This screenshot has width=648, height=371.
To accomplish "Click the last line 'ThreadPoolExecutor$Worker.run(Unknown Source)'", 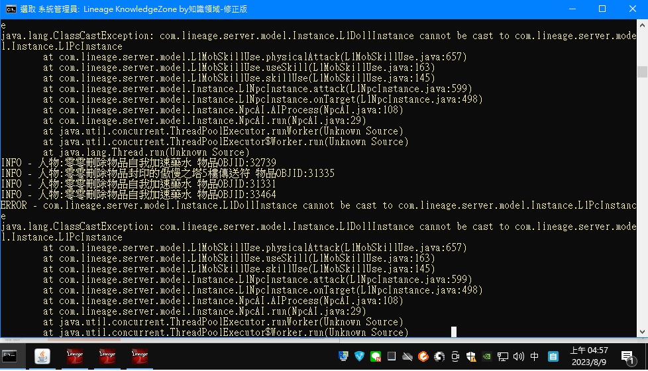I will pyautogui.click(x=226, y=333).
